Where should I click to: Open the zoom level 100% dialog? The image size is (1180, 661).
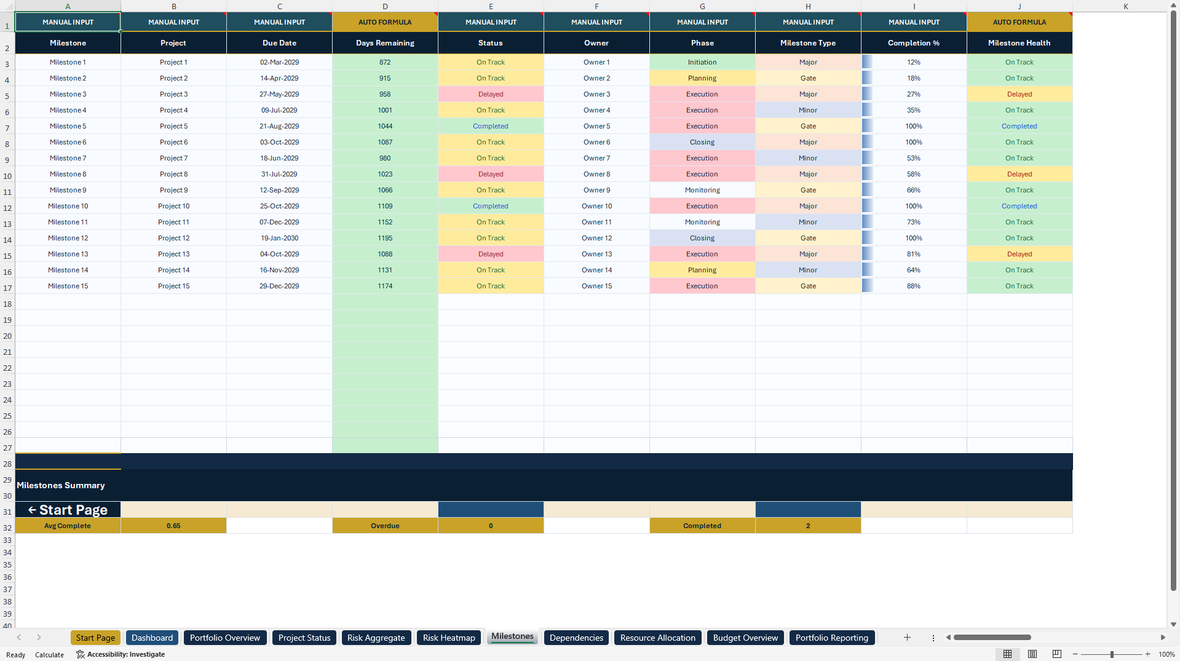(x=1166, y=654)
